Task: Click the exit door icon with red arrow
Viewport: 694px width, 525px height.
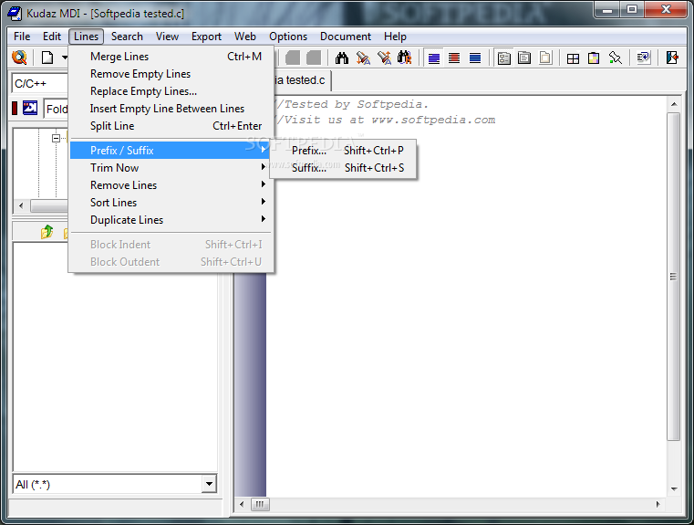Action: click(x=672, y=58)
